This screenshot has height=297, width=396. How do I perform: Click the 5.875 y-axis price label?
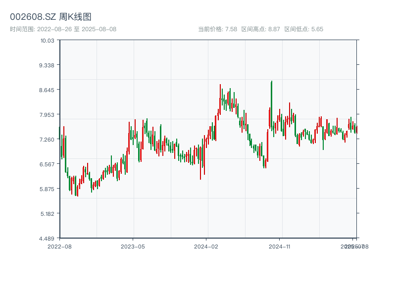[x=47, y=189]
